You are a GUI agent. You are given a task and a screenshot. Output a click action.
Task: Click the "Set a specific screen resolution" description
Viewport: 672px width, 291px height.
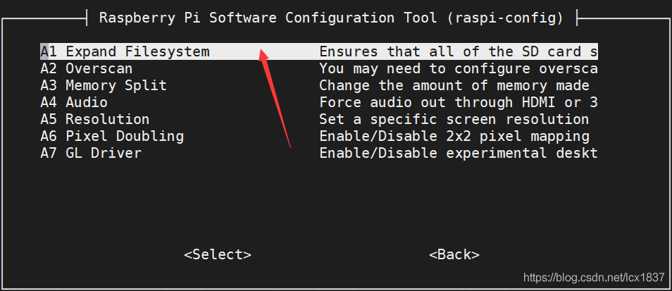[454, 119]
